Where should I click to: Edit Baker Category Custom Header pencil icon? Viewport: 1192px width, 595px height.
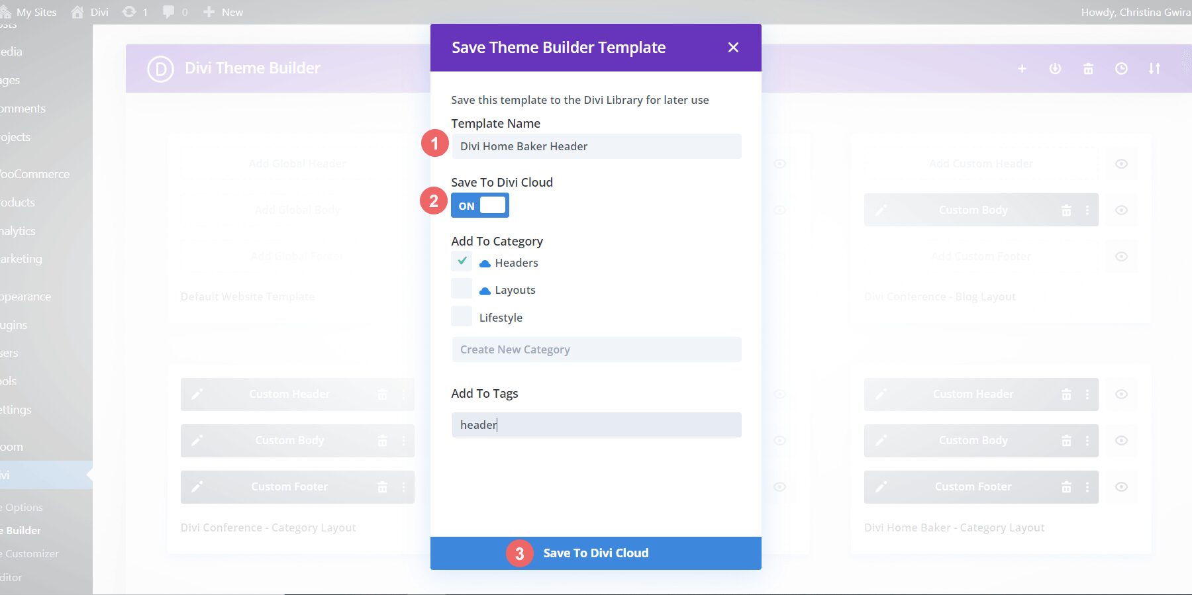click(881, 394)
